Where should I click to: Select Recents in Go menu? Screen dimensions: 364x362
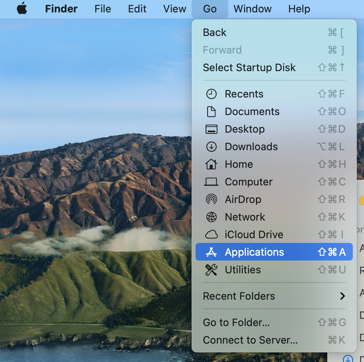[274, 94]
